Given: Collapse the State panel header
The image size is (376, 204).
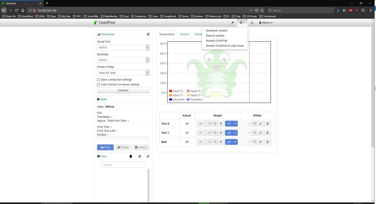Looking at the screenshot, I should coord(103,99).
